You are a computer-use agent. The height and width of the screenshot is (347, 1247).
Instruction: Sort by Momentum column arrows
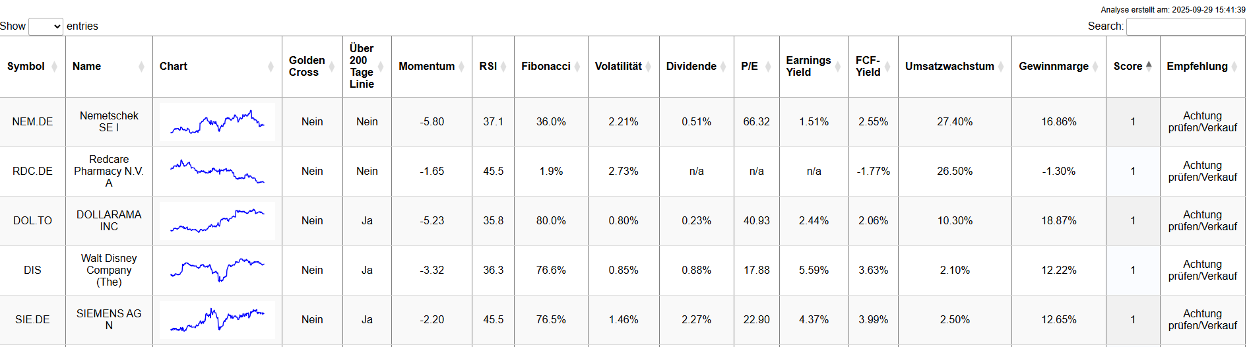click(461, 67)
